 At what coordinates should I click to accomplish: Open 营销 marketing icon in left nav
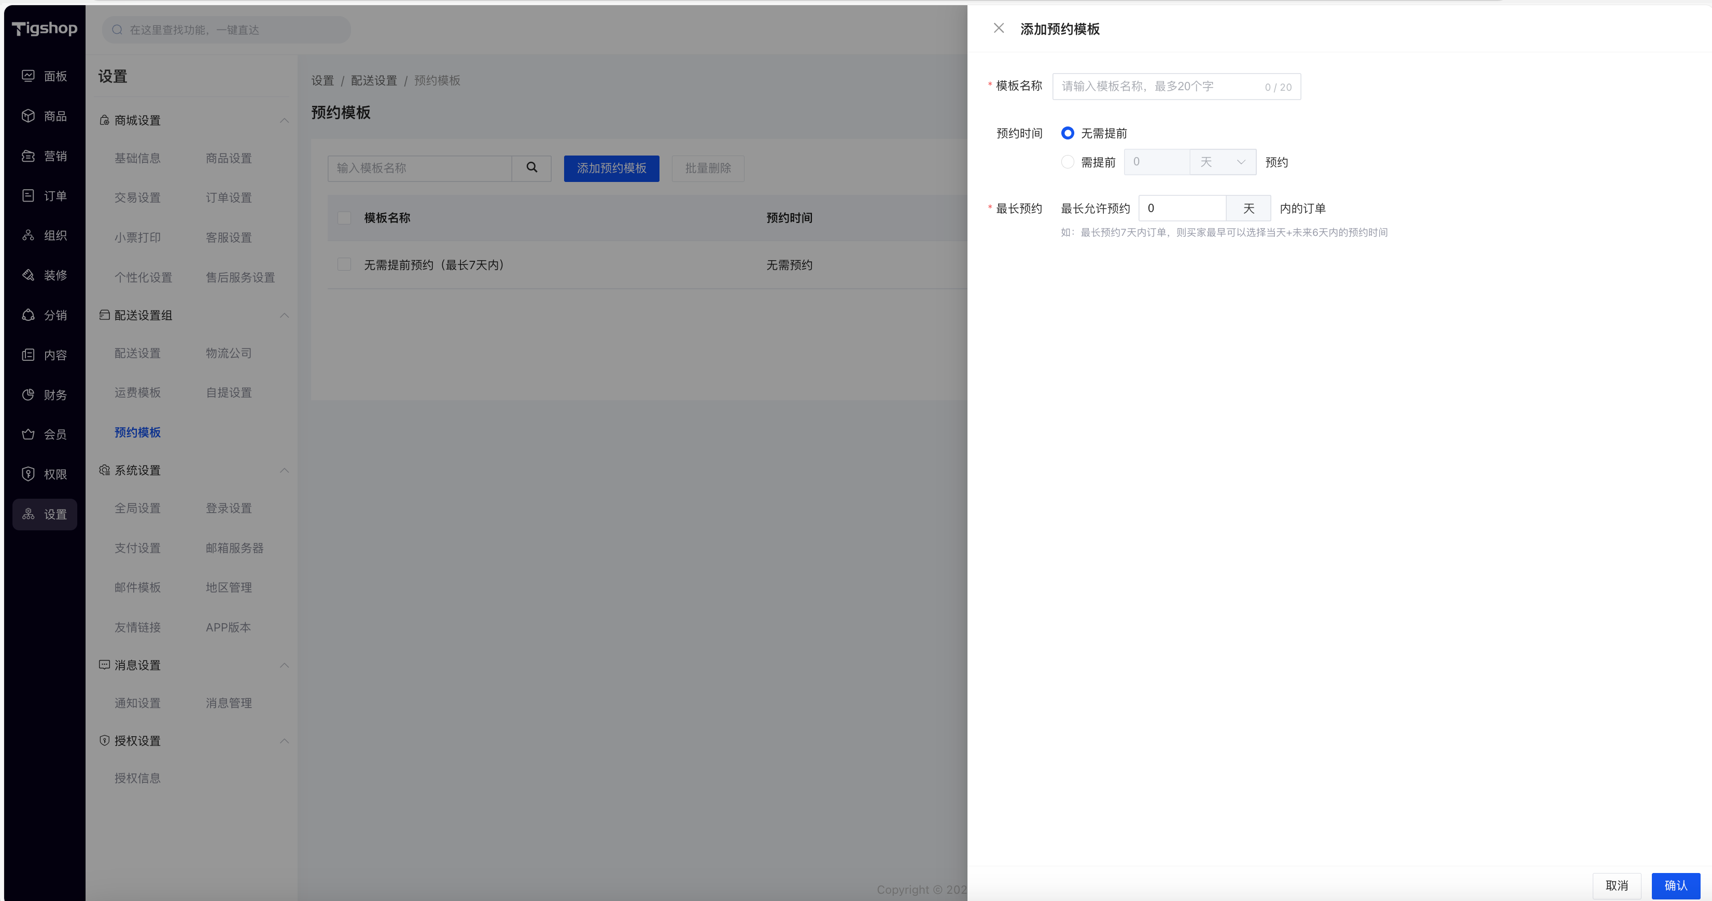pos(28,156)
